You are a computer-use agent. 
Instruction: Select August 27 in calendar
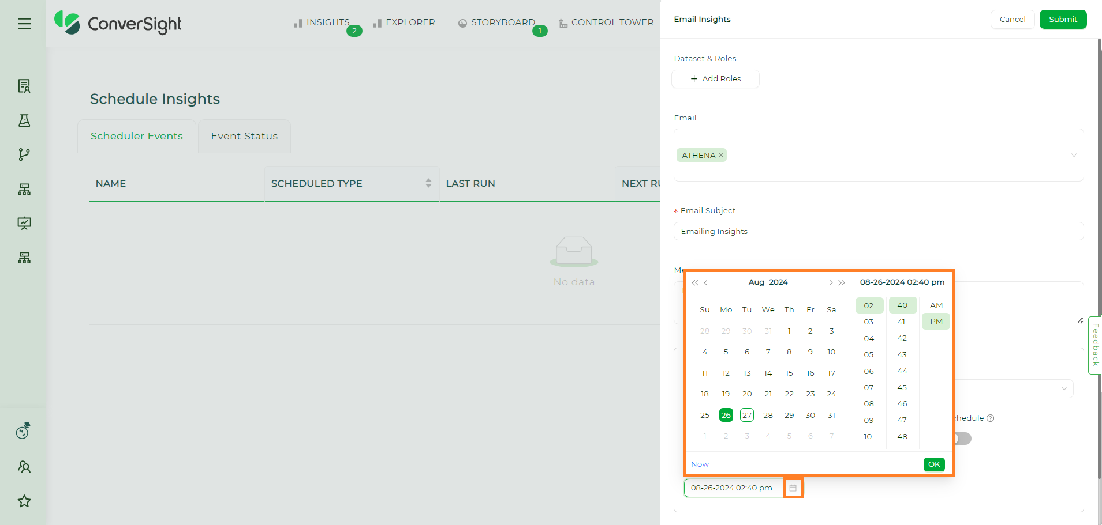(747, 416)
